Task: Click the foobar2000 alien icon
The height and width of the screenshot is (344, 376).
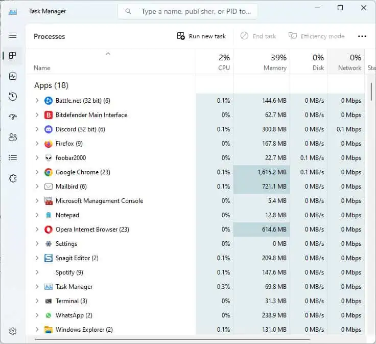Action: 49,158
